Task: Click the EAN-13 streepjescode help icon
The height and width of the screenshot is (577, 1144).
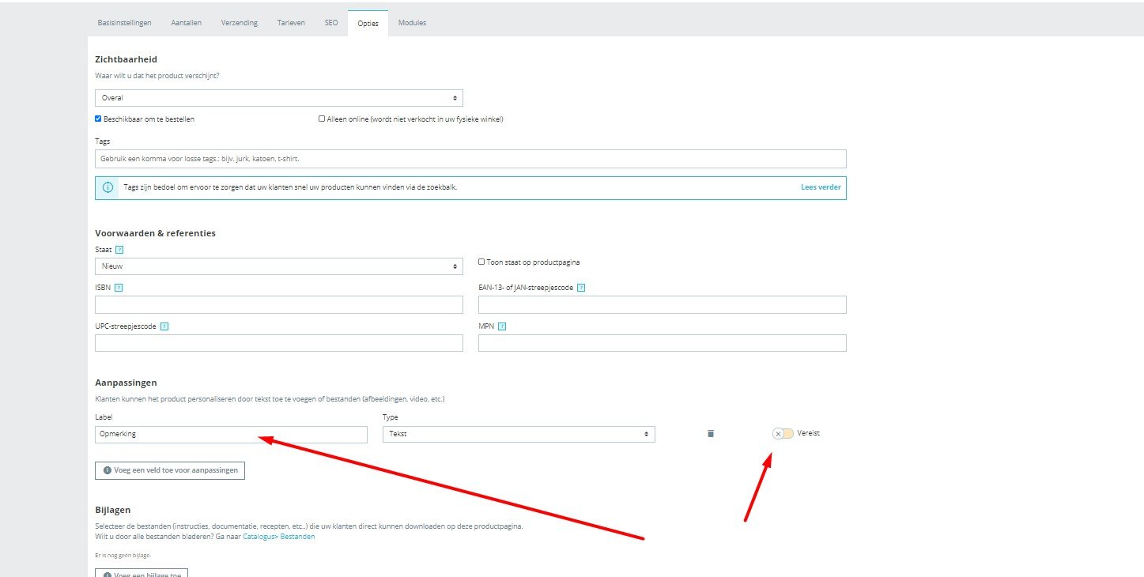Action: click(x=581, y=288)
